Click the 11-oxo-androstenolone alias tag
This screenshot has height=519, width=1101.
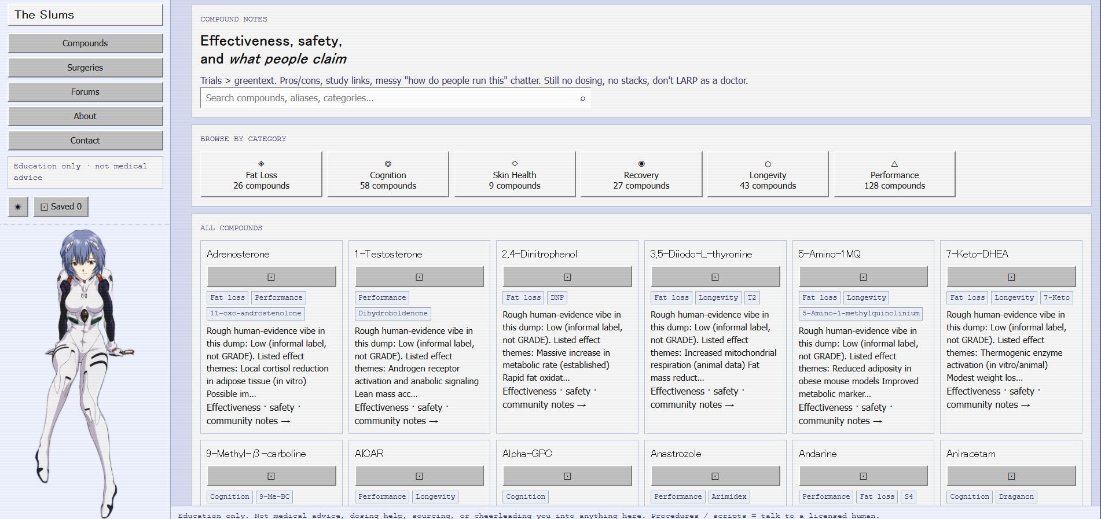click(256, 313)
